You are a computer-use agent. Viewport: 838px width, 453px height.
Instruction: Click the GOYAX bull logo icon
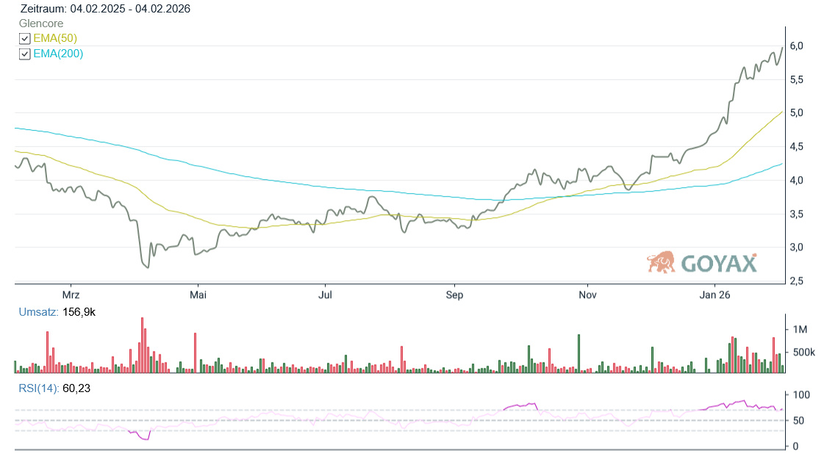[x=661, y=262]
